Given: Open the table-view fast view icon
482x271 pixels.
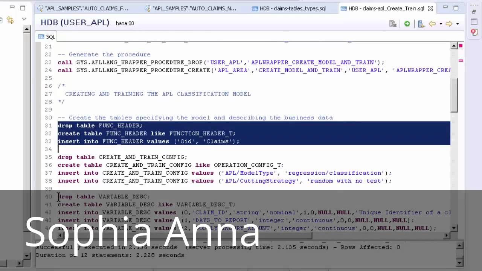Looking at the screenshot, I should pos(474,22).
